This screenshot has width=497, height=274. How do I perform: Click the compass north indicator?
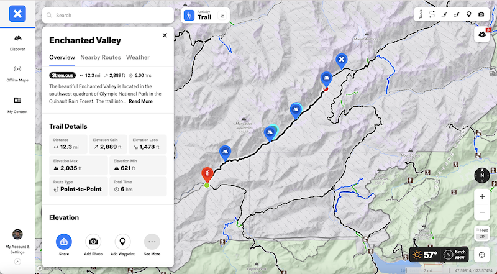(482, 175)
